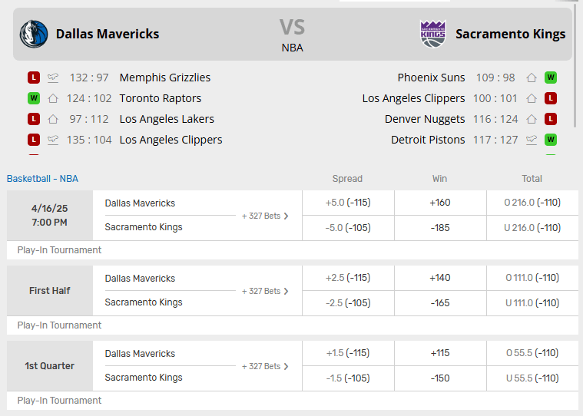583x416 pixels.
Task: Click the red L badge beside Memphis Grizzlies
Action: click(34, 78)
